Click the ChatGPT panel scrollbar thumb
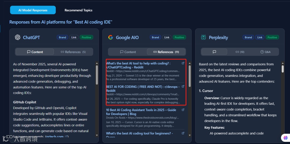The height and width of the screenshot is (144, 290). click(x=97, y=75)
